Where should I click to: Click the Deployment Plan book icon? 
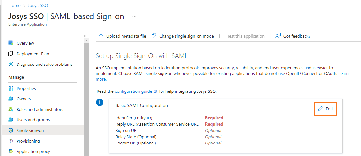pyautogui.click(x=11, y=54)
